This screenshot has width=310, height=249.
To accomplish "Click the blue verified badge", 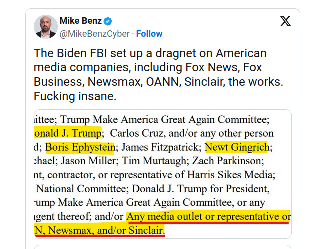I will (x=108, y=21).
